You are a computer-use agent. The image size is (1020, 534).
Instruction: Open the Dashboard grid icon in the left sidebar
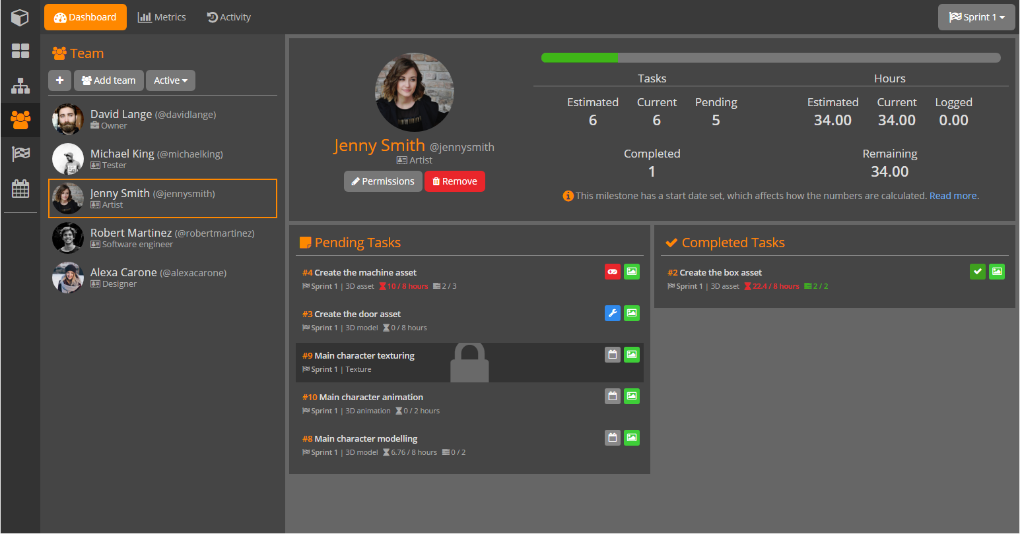coord(20,51)
